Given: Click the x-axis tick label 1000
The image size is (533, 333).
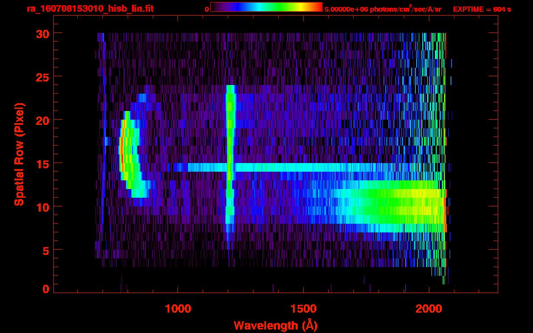Looking at the screenshot, I should pyautogui.click(x=178, y=308).
